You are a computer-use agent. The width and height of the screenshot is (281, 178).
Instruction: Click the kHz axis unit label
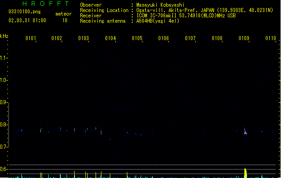click(4, 36)
